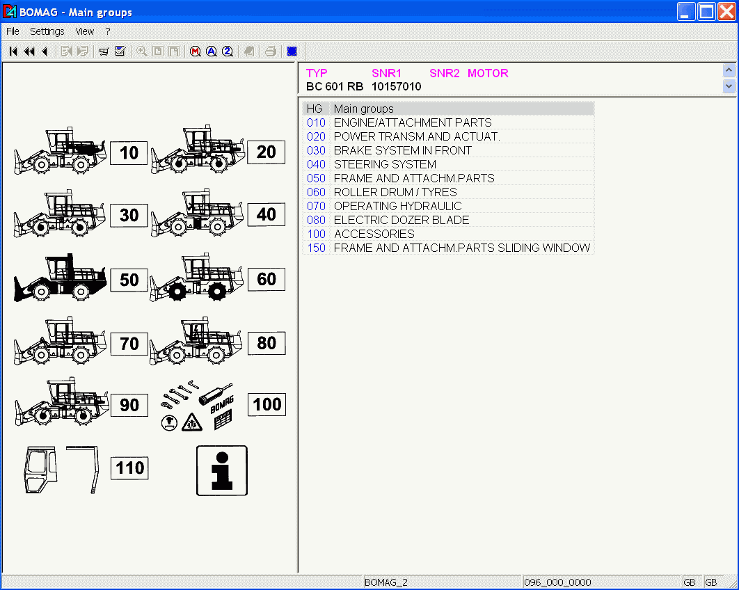This screenshot has height=590, width=739.
Task: Select 'OPERATING HYDRAULIC' row text
Action: [398, 206]
